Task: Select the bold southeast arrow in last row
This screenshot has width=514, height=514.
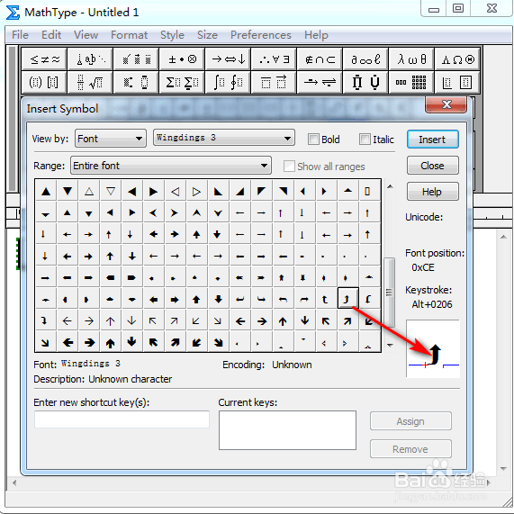Action: [218, 343]
